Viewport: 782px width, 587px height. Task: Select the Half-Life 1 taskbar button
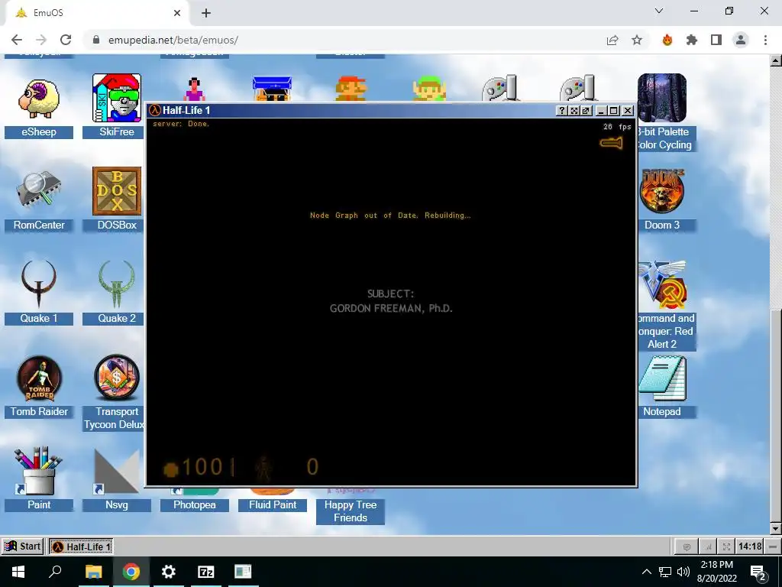coord(81,546)
